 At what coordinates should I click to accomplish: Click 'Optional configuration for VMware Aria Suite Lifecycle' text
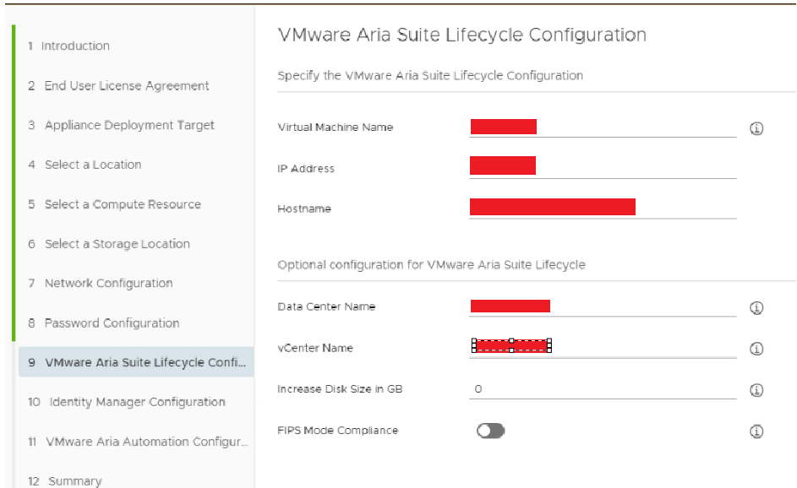pyautogui.click(x=432, y=265)
